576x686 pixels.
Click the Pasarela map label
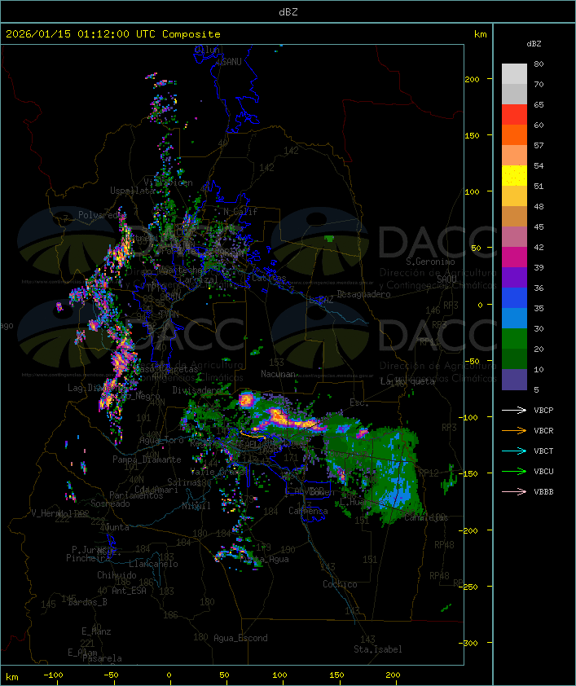[102, 658]
